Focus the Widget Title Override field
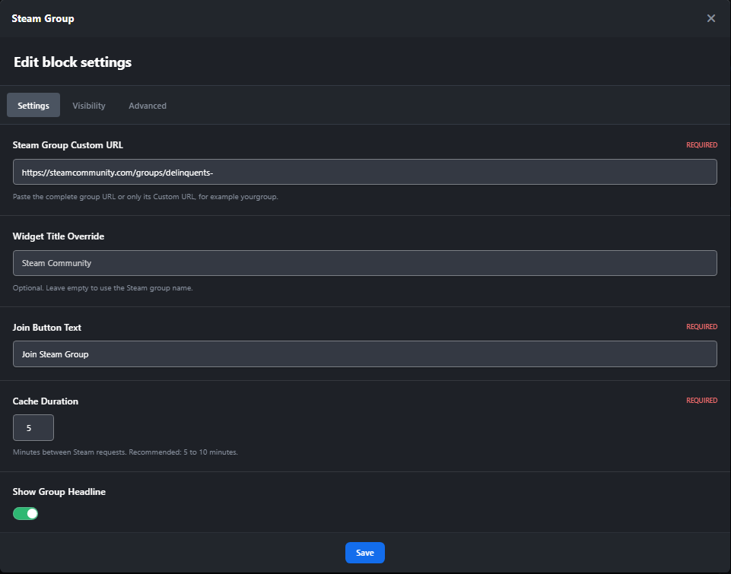The image size is (731, 574). (364, 263)
